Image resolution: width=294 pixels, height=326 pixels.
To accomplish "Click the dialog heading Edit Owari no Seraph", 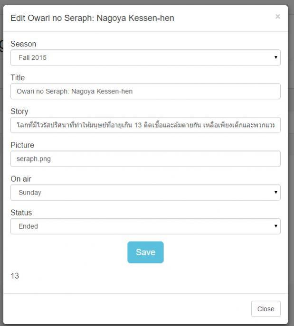I will click(x=93, y=18).
